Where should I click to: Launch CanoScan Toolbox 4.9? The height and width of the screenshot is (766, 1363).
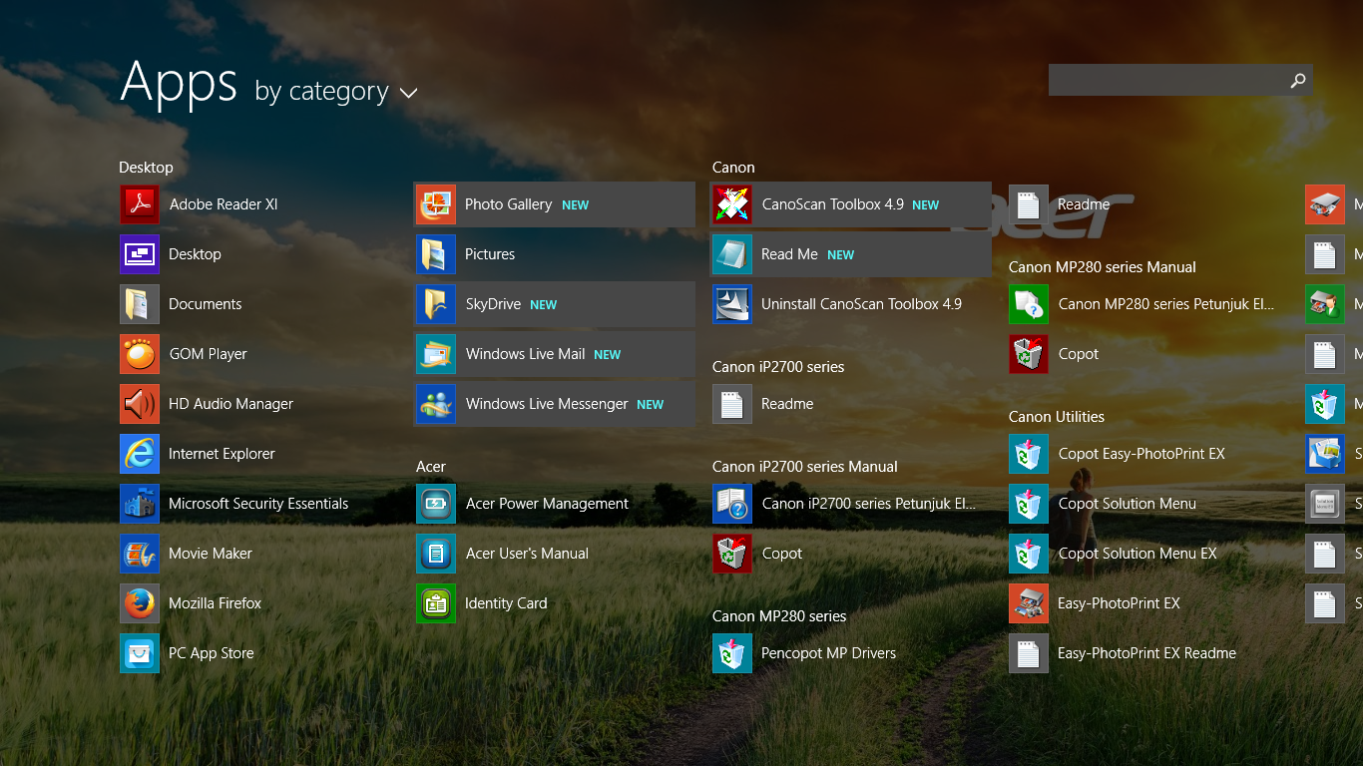coord(851,204)
